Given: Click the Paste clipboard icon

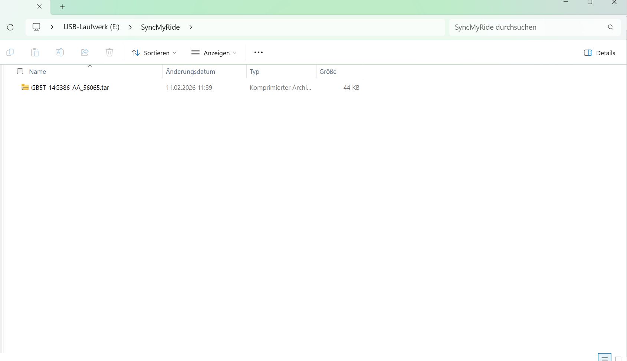Looking at the screenshot, I should (35, 53).
